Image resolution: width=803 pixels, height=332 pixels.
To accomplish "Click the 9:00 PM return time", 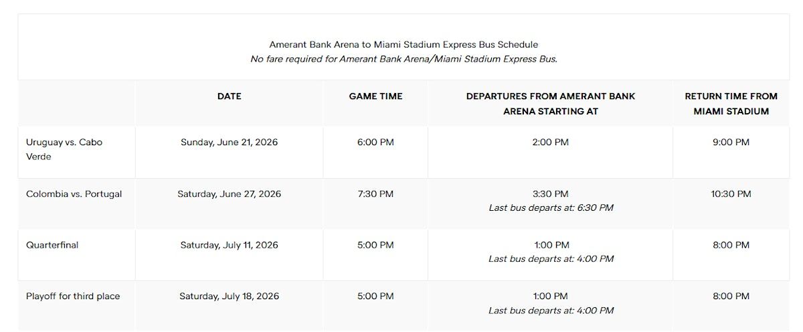I will click(x=731, y=143).
